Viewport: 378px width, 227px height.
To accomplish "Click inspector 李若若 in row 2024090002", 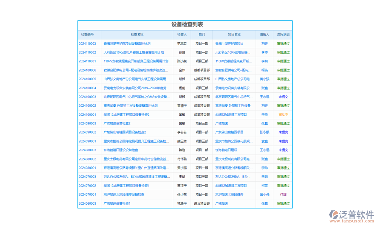I will pos(182,132).
